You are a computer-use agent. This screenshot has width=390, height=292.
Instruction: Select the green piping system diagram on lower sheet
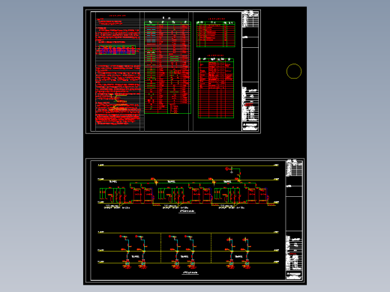[187, 191]
